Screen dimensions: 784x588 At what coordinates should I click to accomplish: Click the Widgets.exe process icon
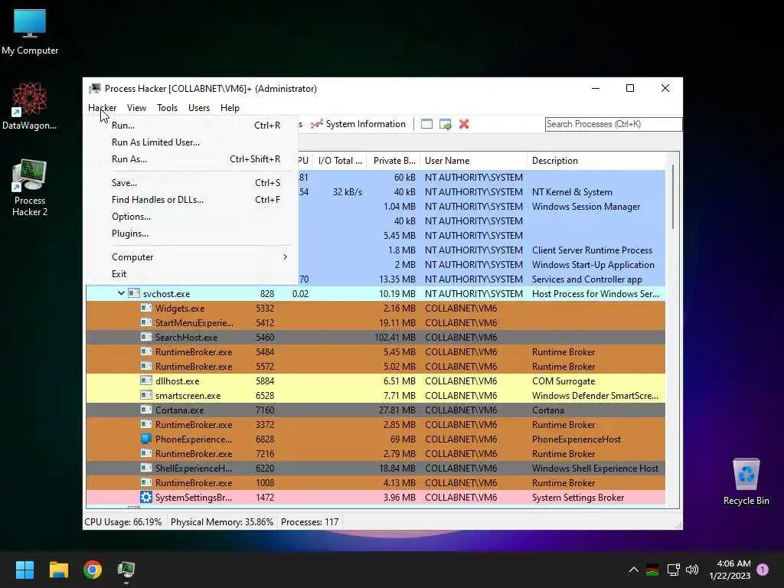146,308
